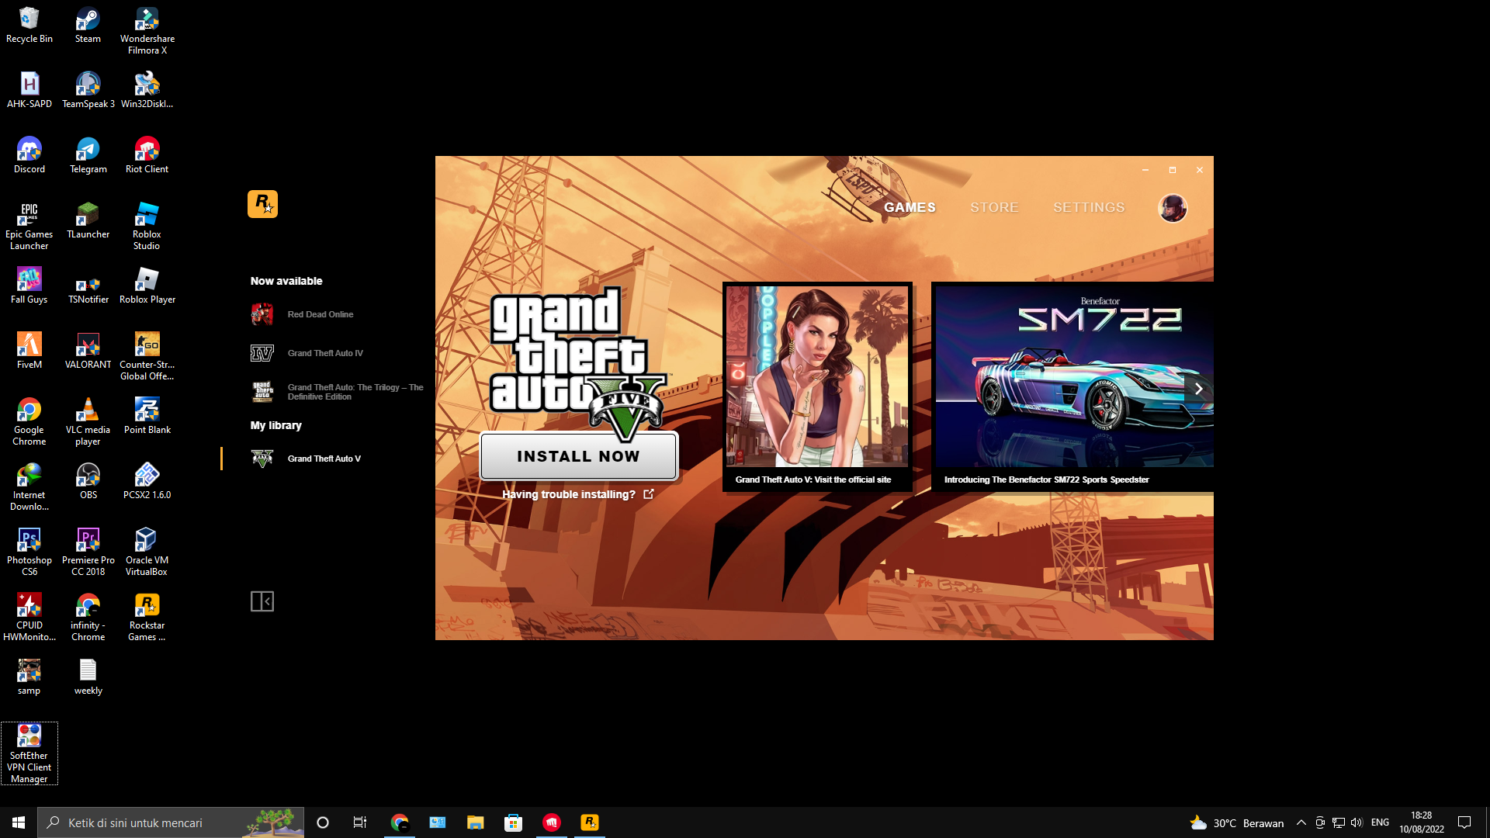1490x838 pixels.
Task: Select the samp desktop icon
Action: pos(29,677)
